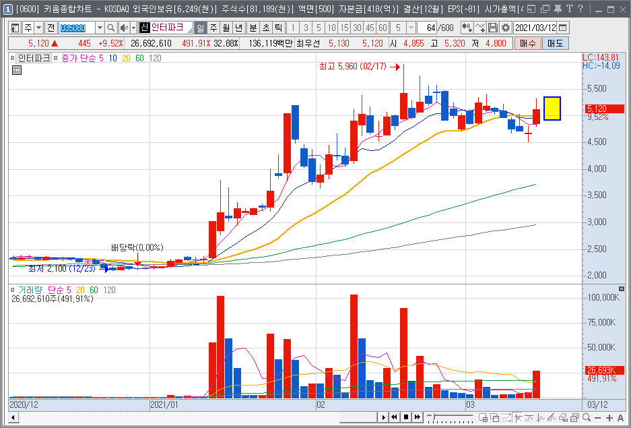
Task: Select yearly 년 chart period
Action: pyautogui.click(x=239, y=28)
